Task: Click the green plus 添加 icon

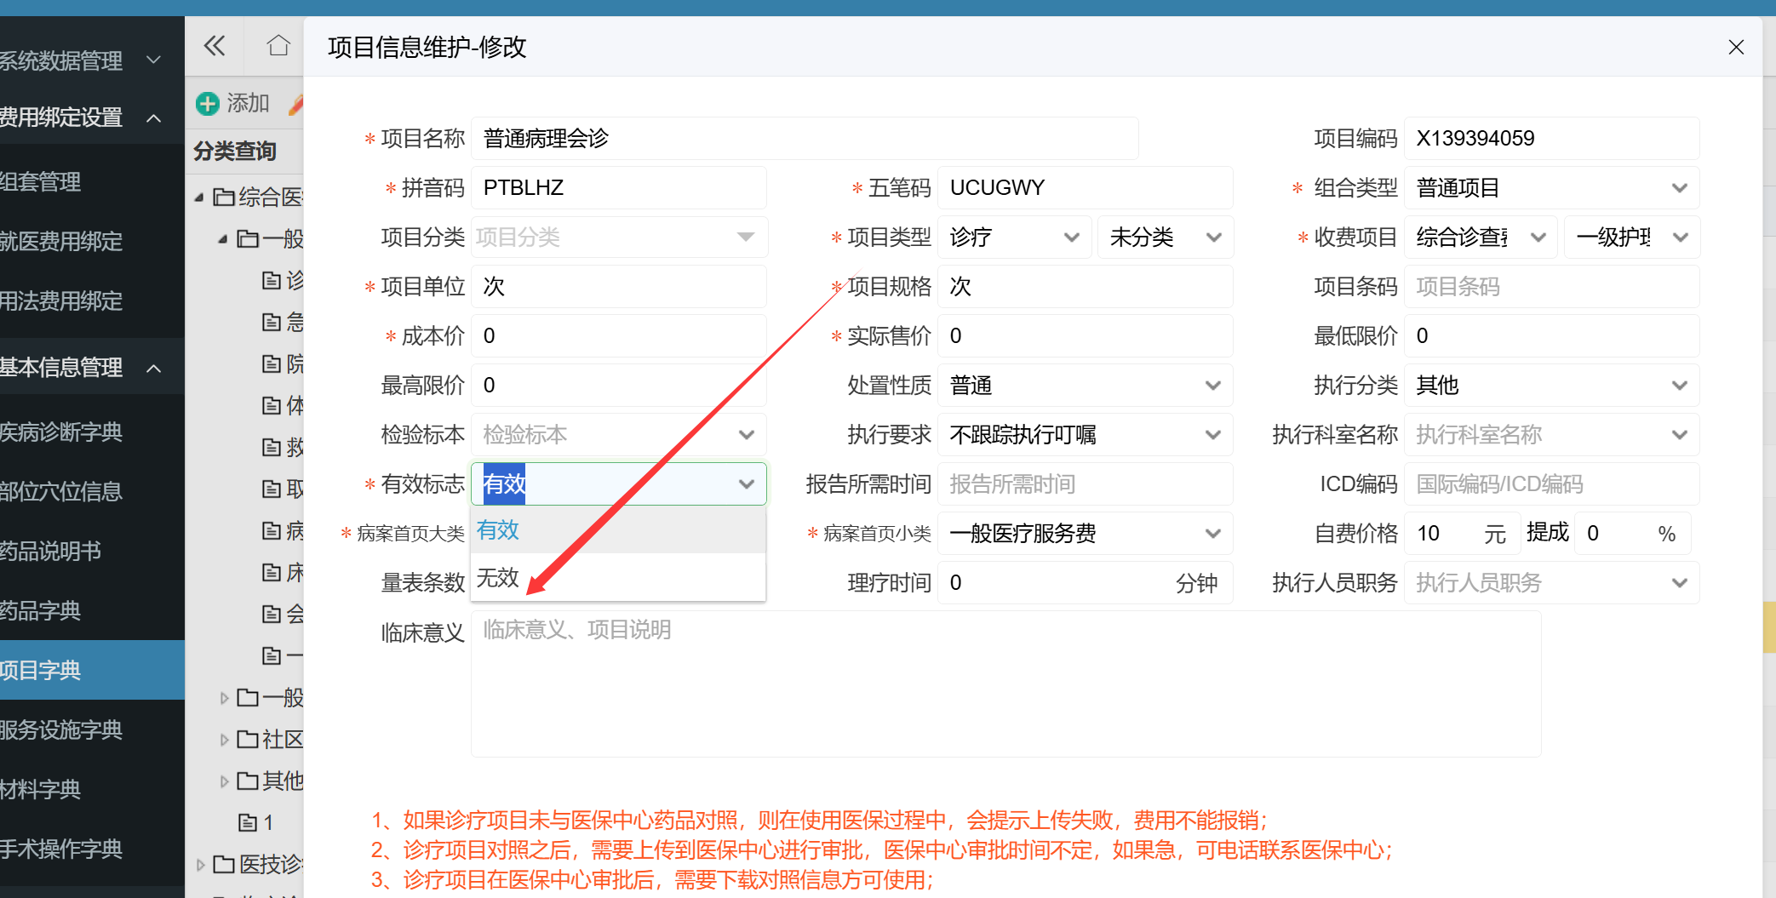Action: (x=208, y=104)
